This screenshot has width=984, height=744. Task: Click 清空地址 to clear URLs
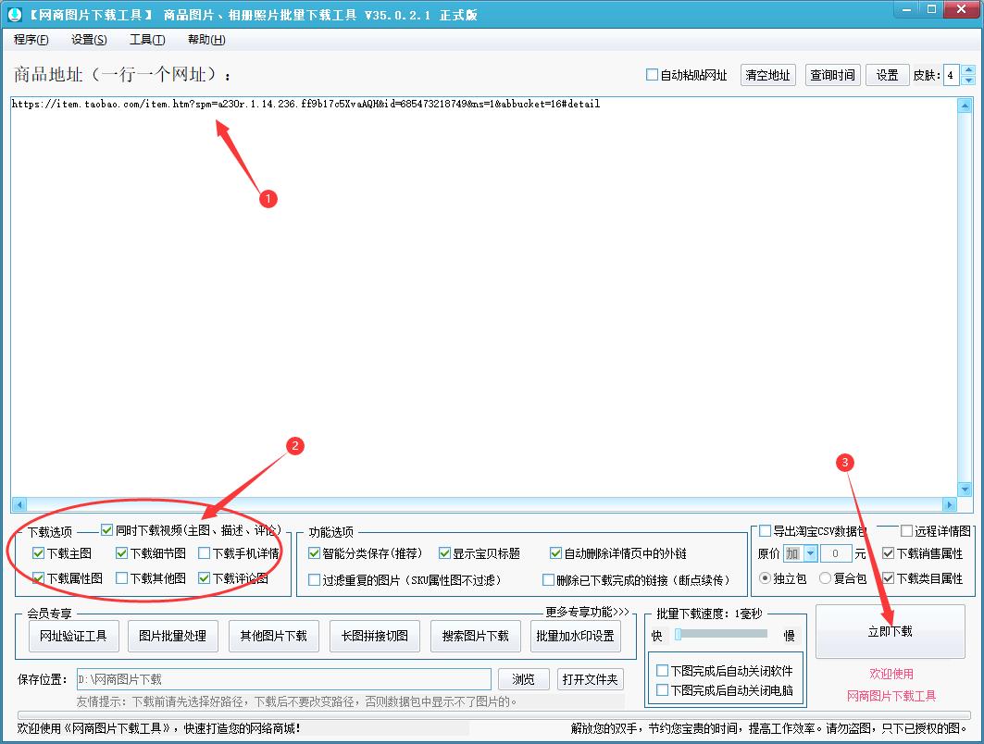766,76
